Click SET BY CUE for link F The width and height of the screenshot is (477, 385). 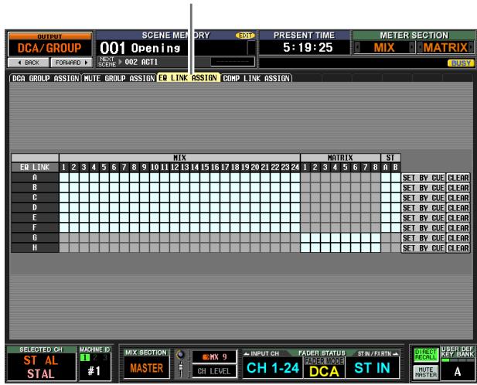423,228
